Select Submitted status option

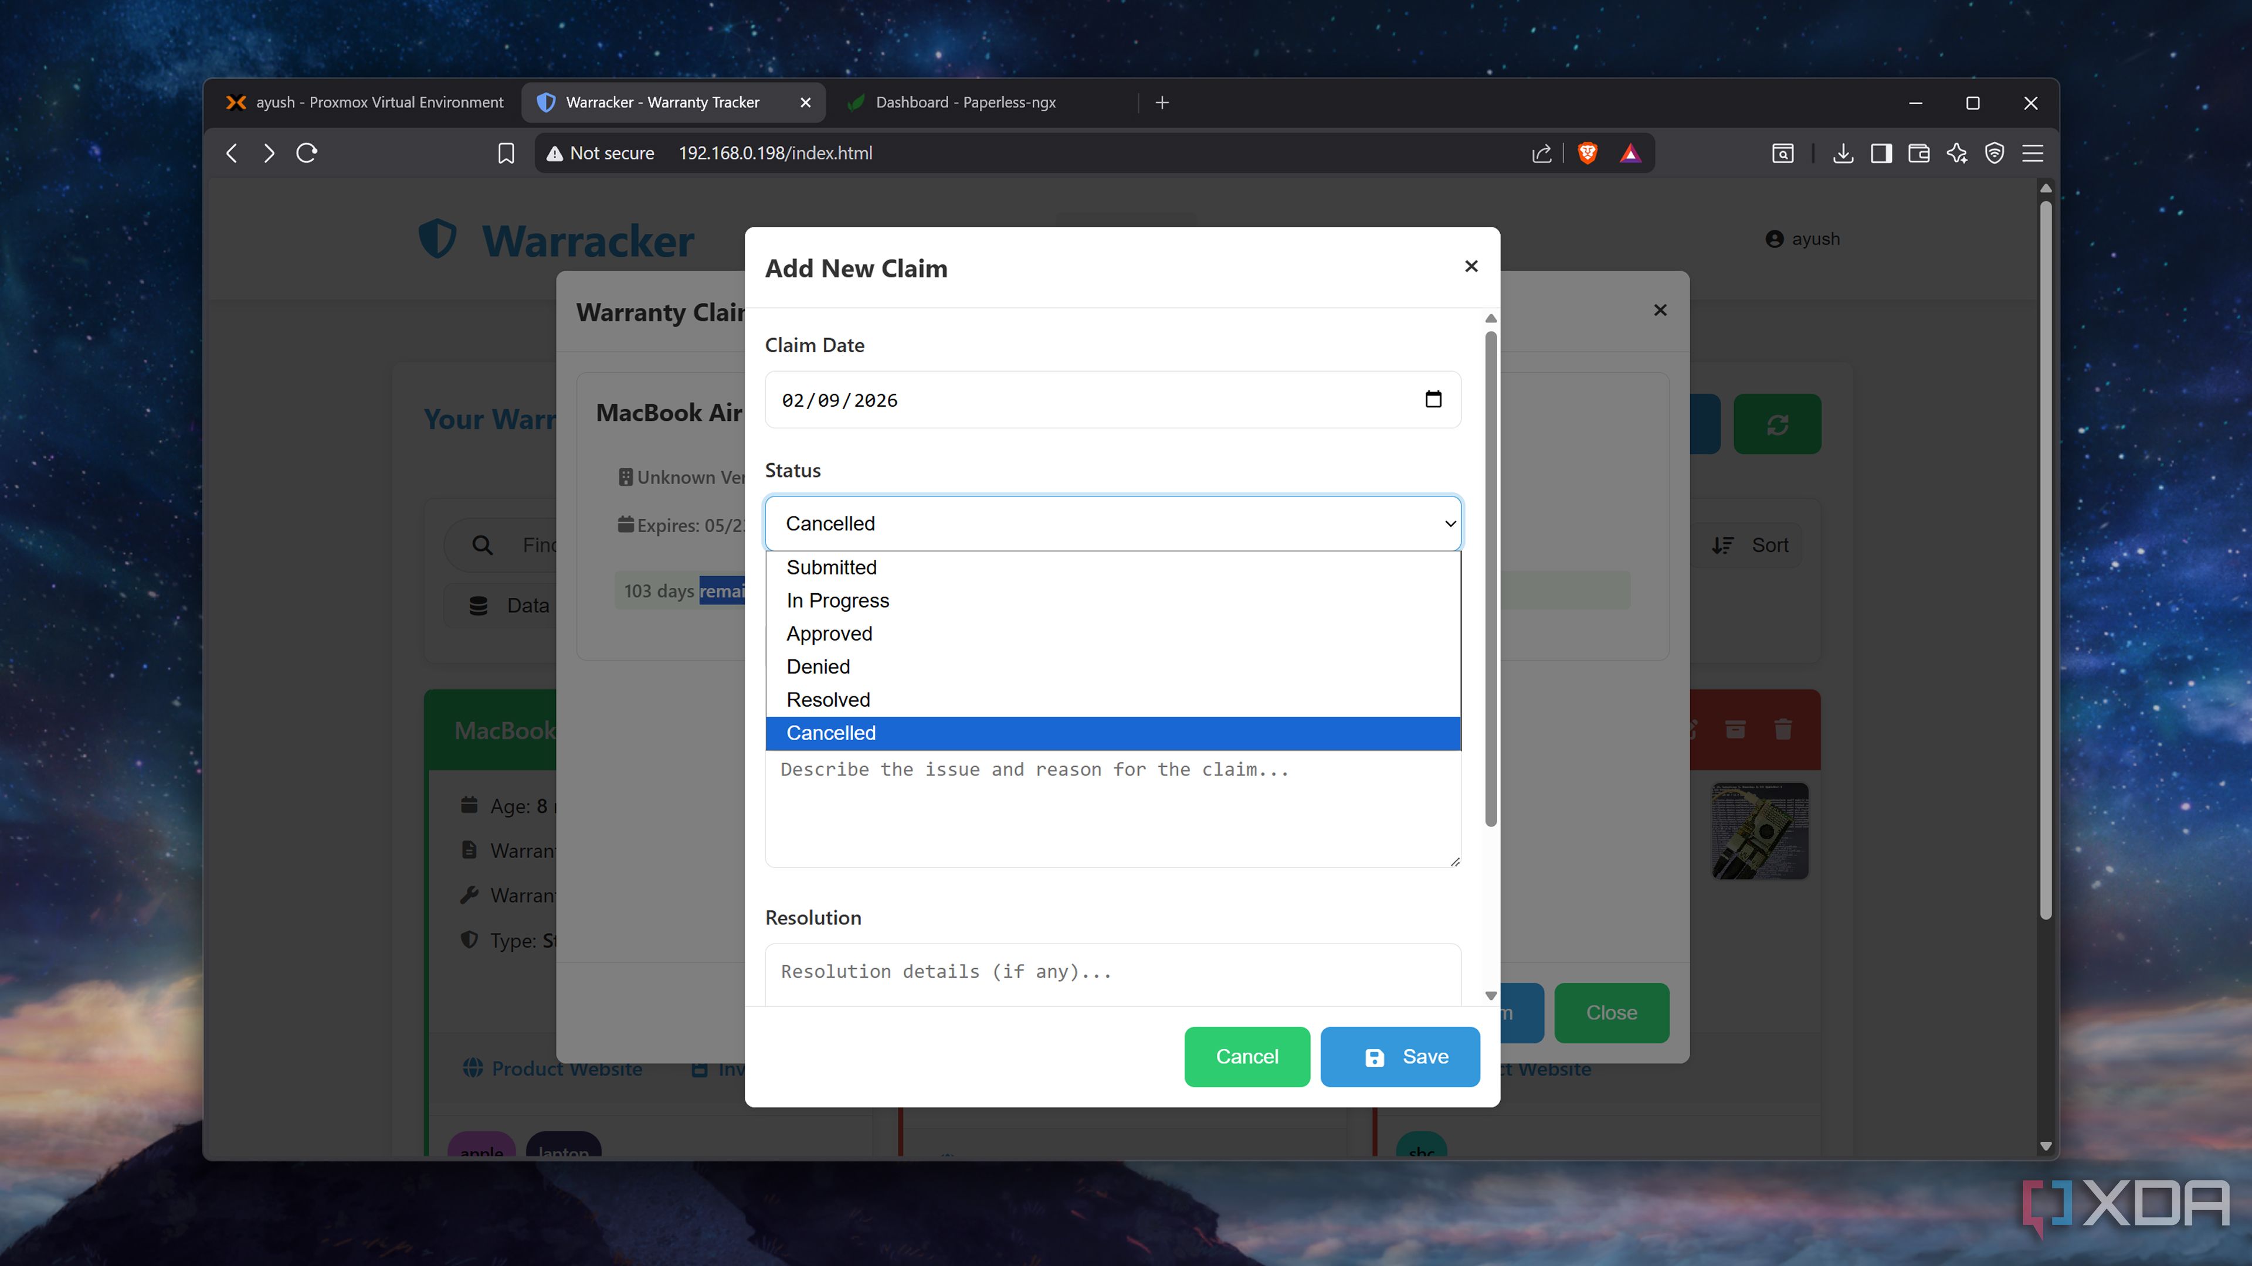tap(1113, 567)
